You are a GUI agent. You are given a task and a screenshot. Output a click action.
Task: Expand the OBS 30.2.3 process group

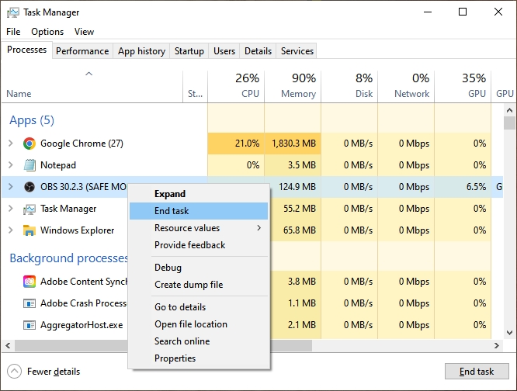pos(11,187)
